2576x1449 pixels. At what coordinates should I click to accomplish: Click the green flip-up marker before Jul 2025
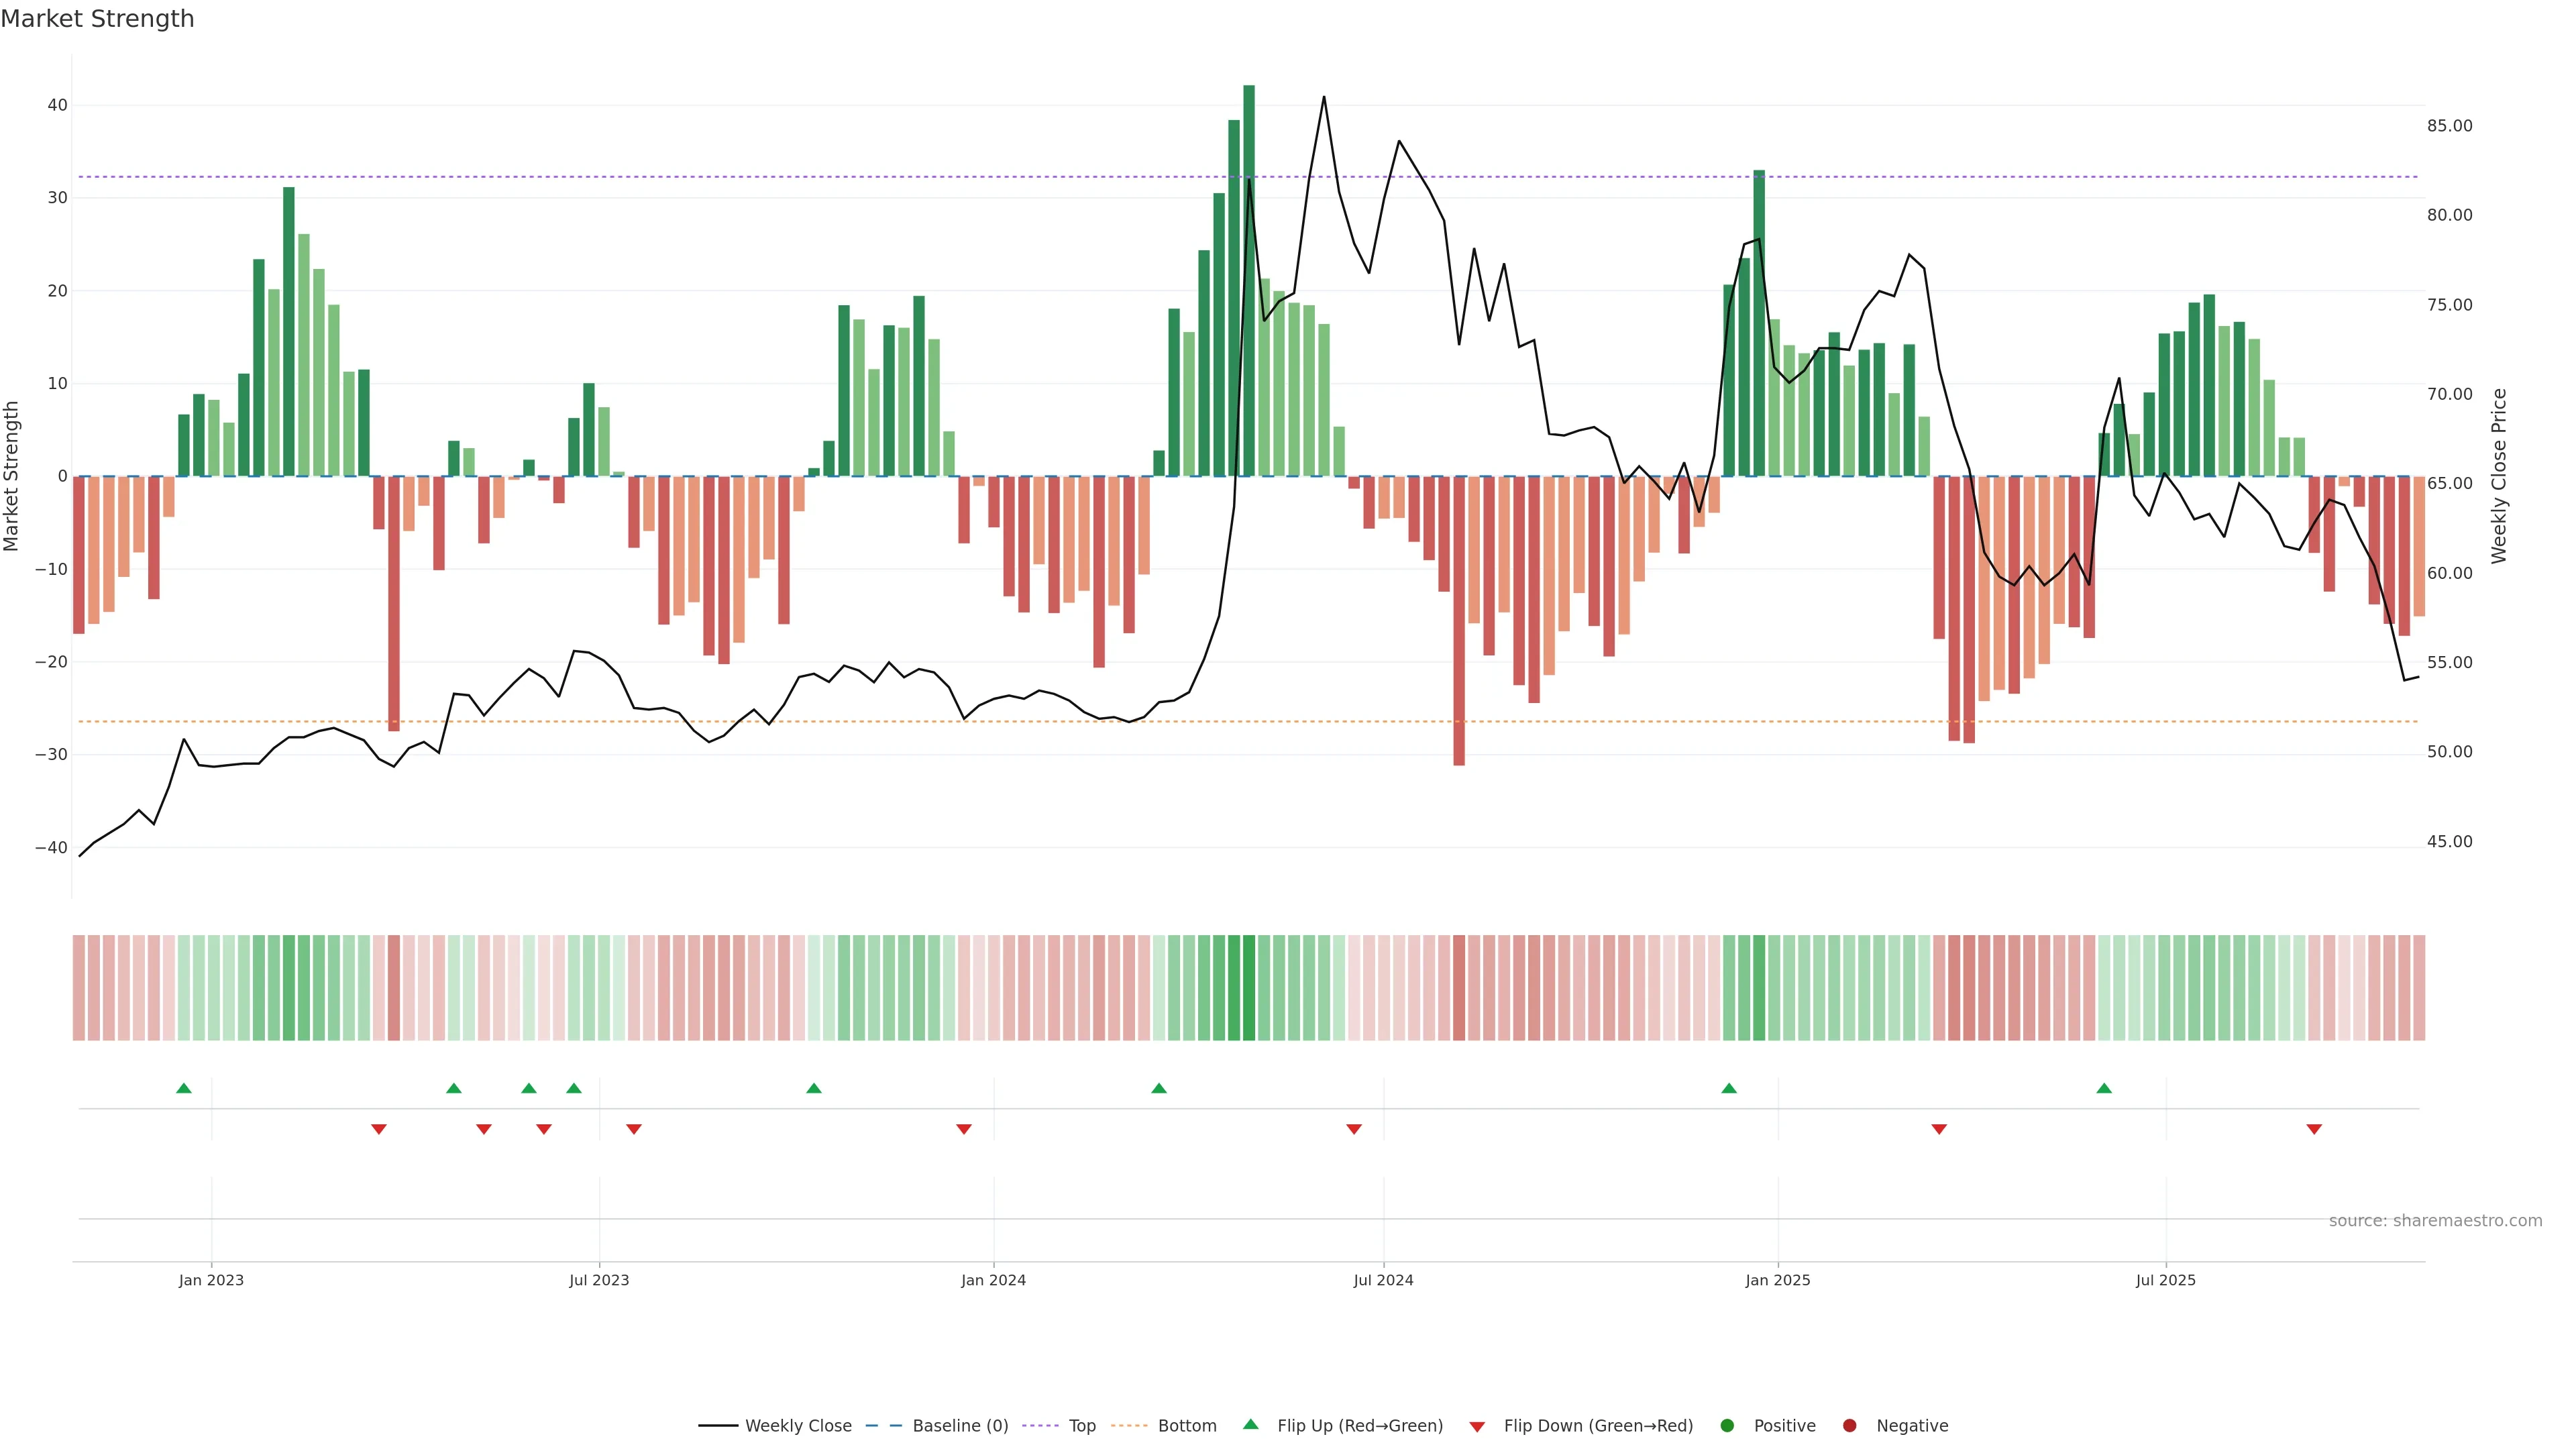pos(2104,1088)
